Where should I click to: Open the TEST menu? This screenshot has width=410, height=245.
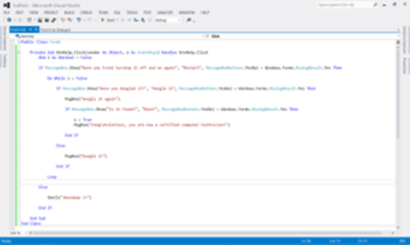click(147, 13)
